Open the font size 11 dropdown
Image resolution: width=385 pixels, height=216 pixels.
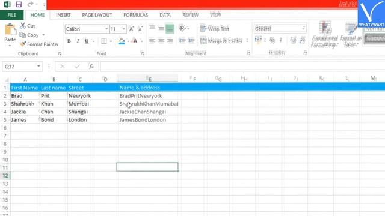[x=124, y=29]
